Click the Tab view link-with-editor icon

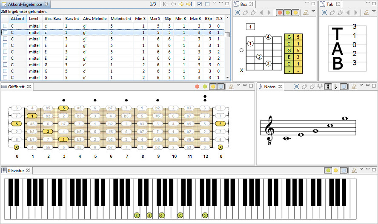click(x=324, y=12)
